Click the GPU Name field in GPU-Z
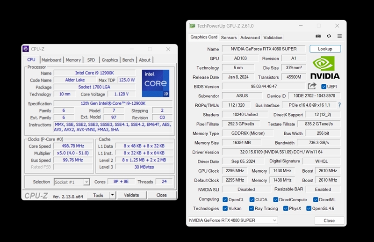 point(264,49)
